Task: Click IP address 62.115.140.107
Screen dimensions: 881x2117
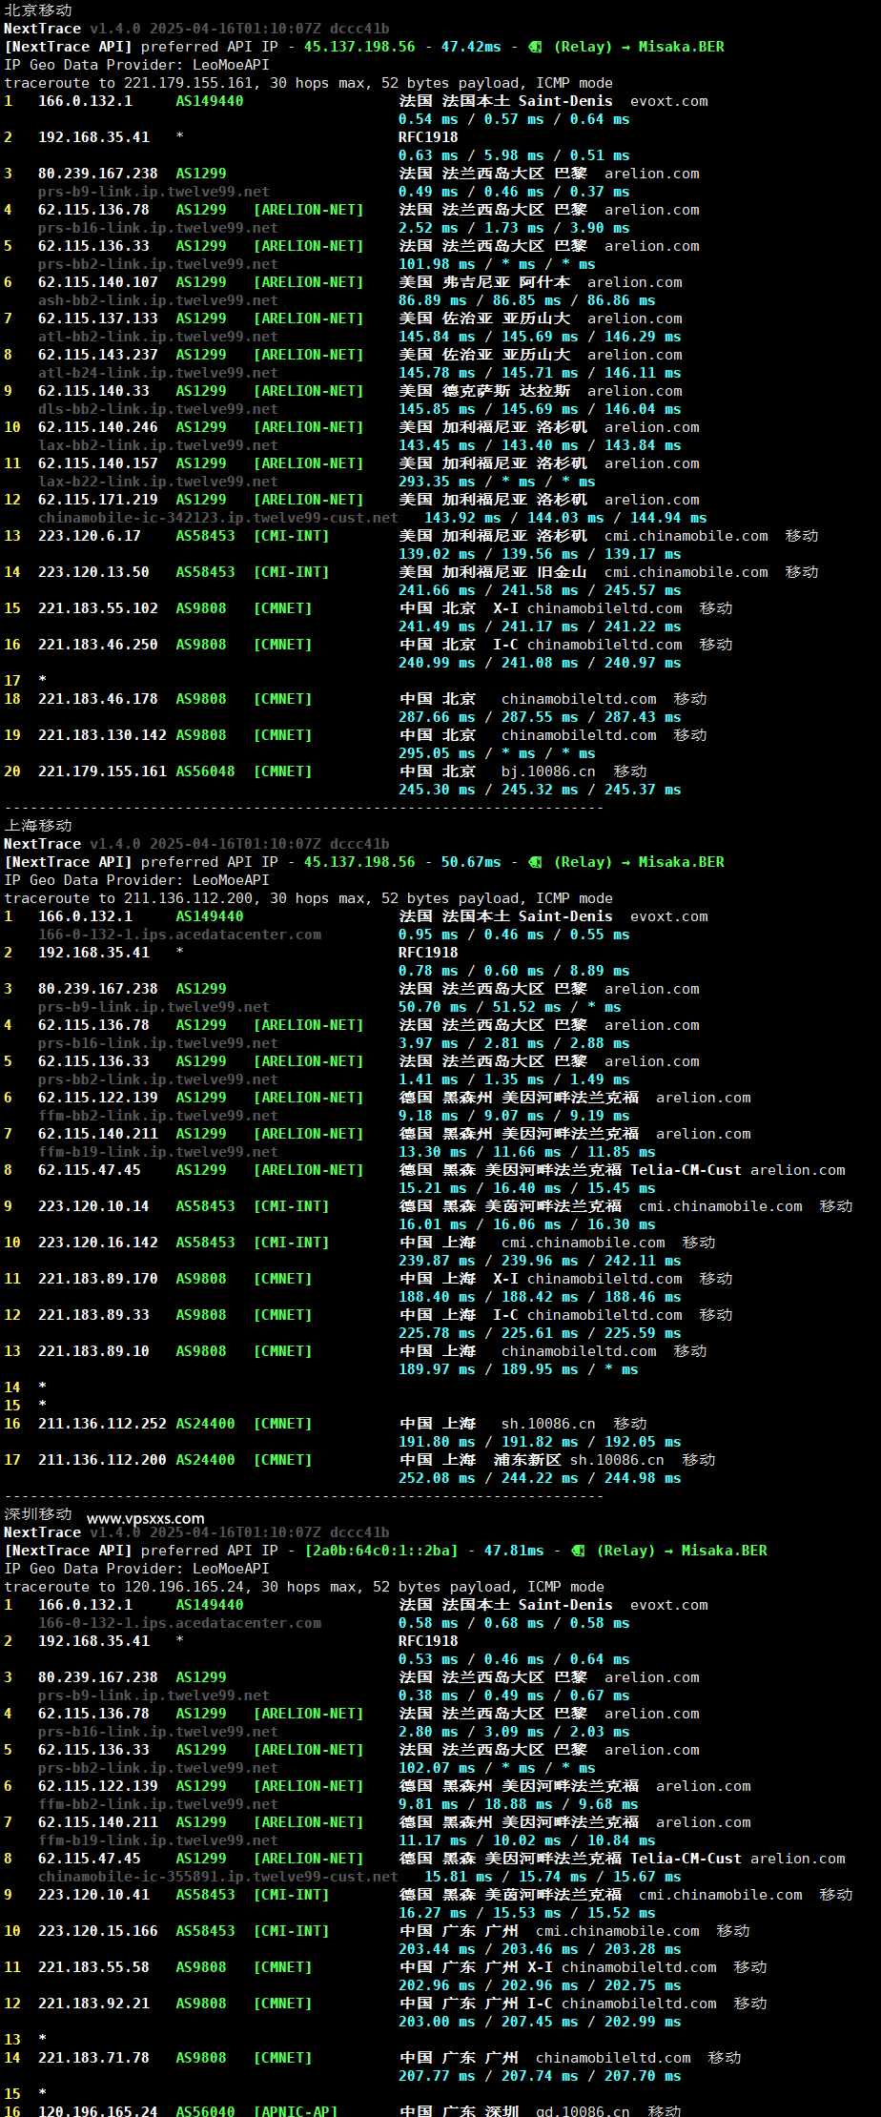Action: 98,282
